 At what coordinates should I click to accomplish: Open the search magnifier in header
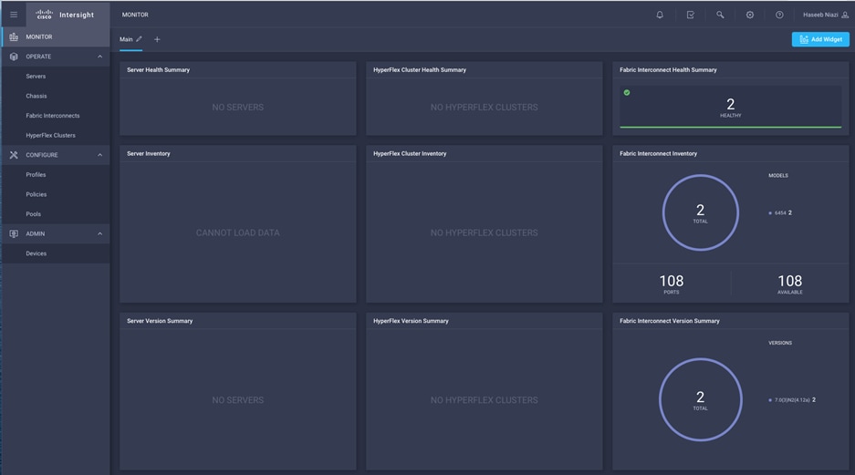click(720, 15)
